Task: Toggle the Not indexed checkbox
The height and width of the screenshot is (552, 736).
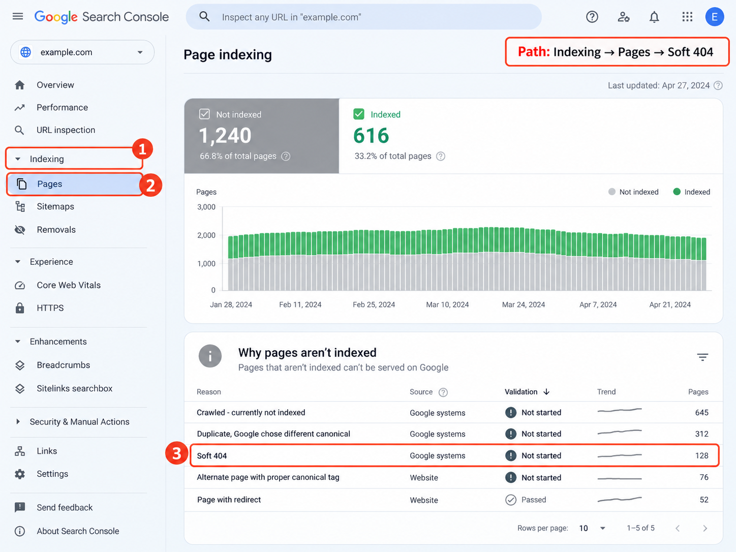Action: pyautogui.click(x=204, y=114)
